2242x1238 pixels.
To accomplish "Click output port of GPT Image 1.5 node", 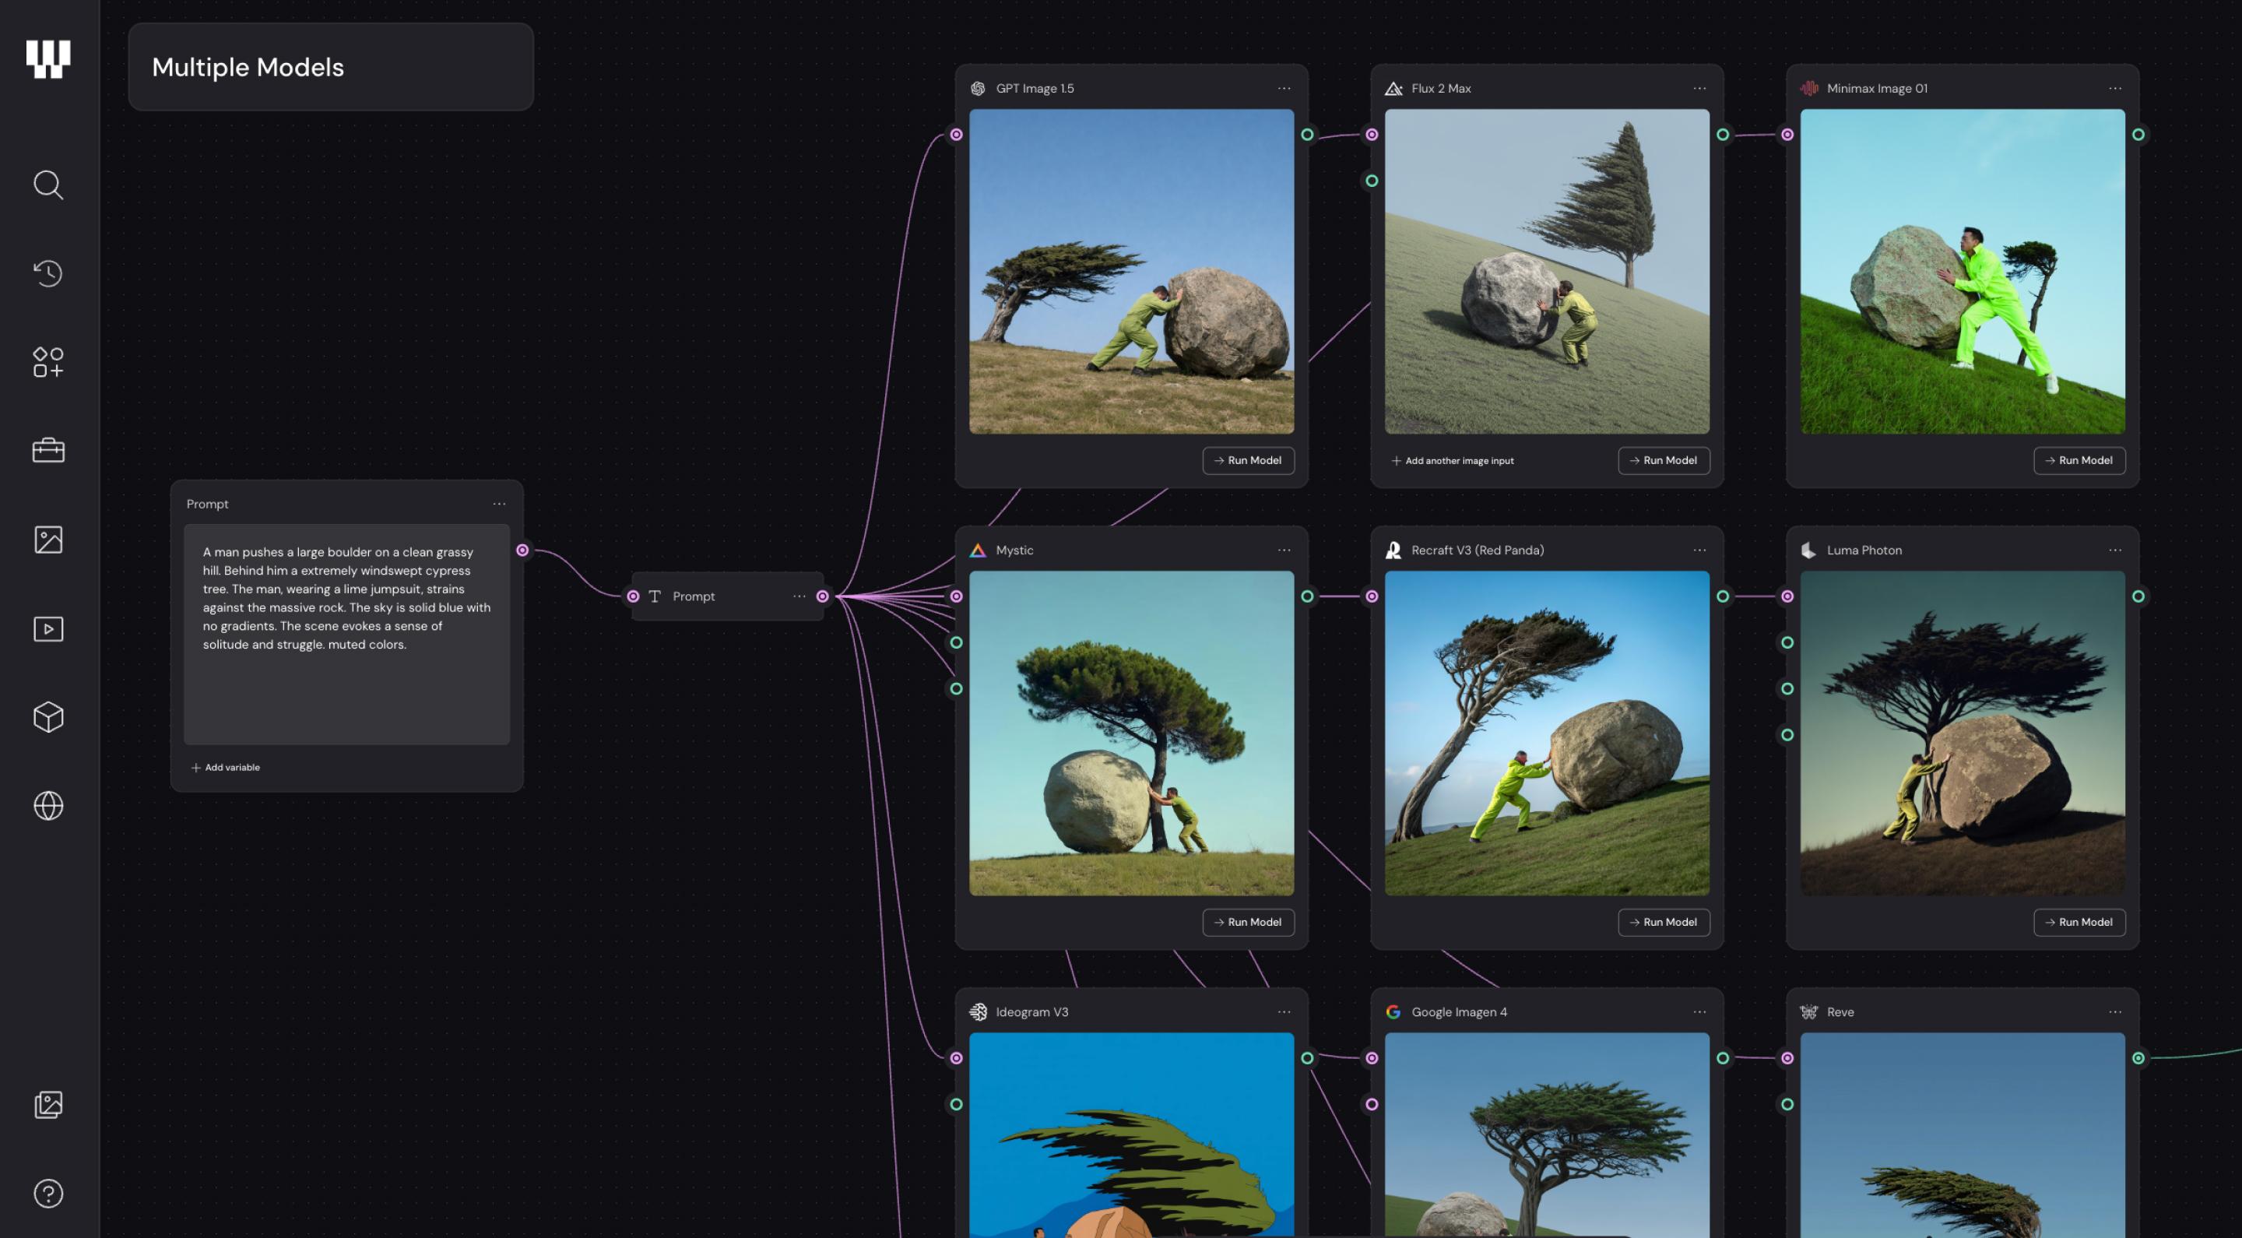I will 1307,134.
